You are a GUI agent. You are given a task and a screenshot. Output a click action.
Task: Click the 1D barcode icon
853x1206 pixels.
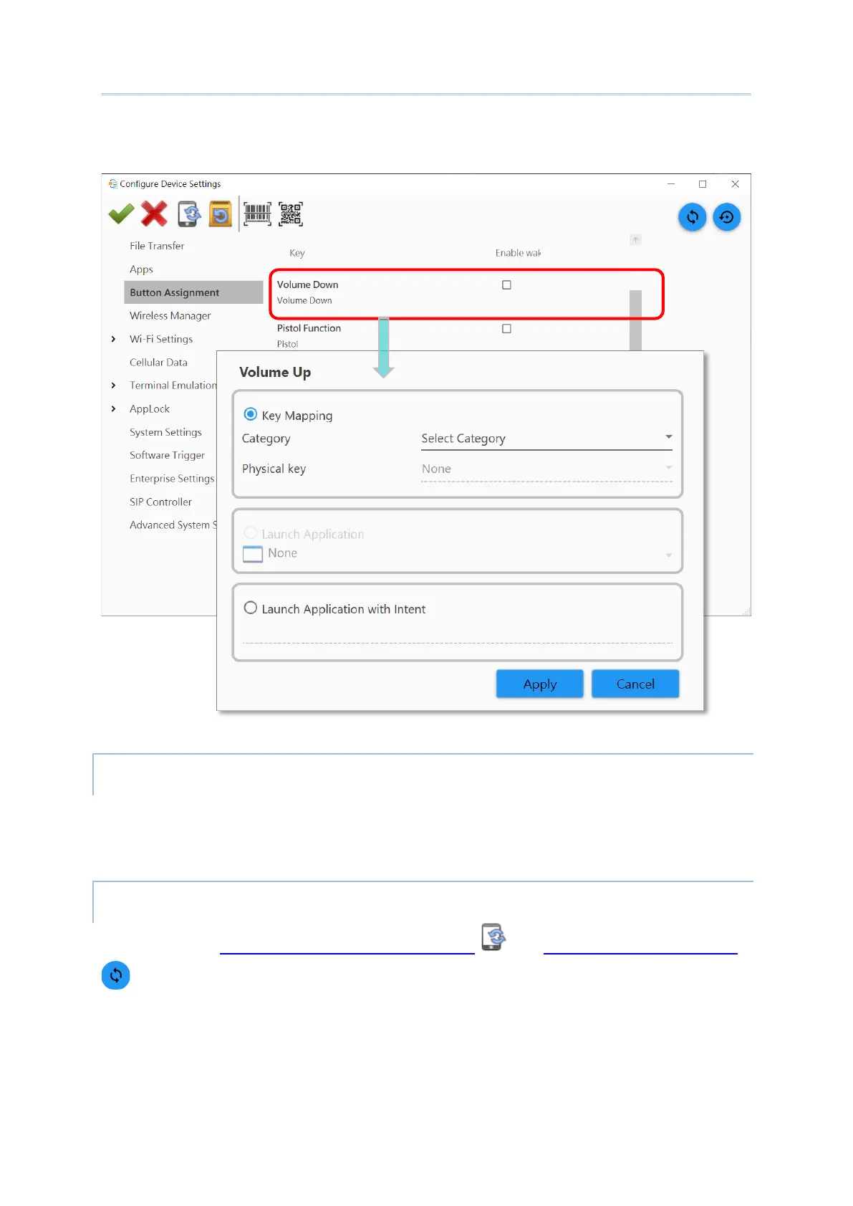[258, 214]
